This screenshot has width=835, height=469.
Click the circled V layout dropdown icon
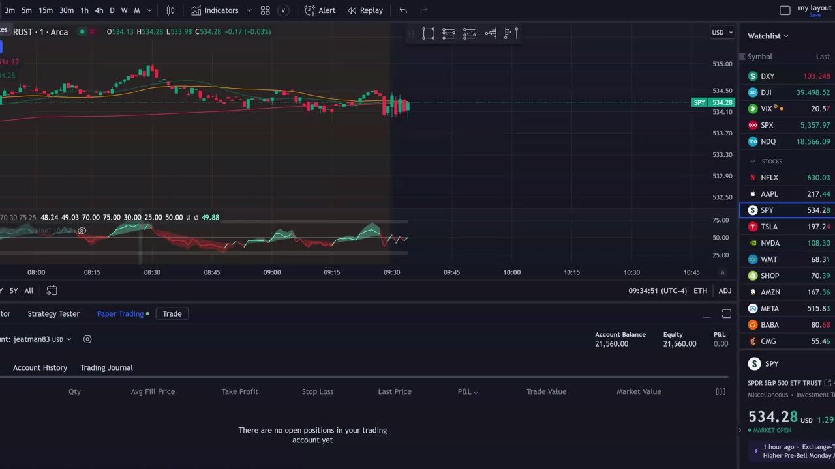click(283, 10)
